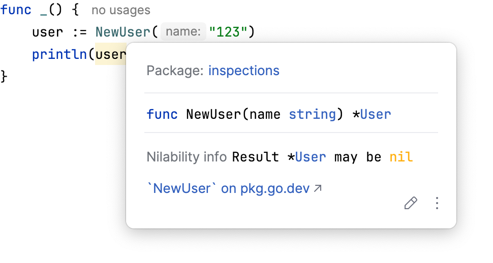Viewport: 493px width, 263px height.
Task: Open the `NewUser` on pkg.go.dev link
Action: tap(228, 189)
